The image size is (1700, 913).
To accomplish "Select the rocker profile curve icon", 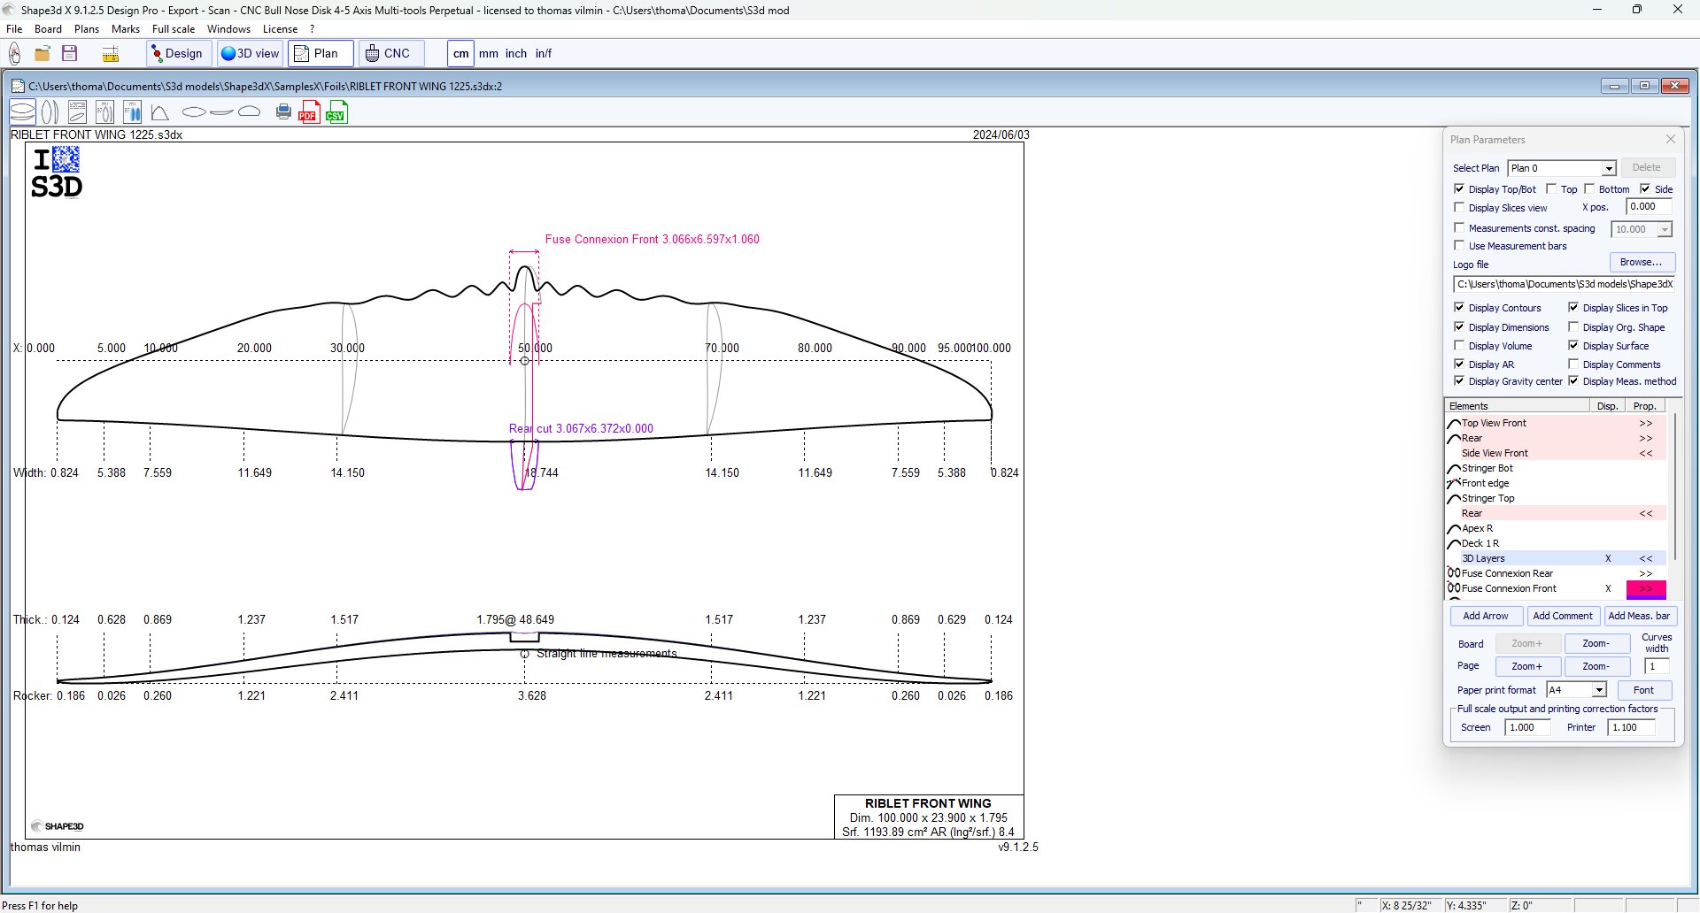I will pyautogui.click(x=222, y=111).
